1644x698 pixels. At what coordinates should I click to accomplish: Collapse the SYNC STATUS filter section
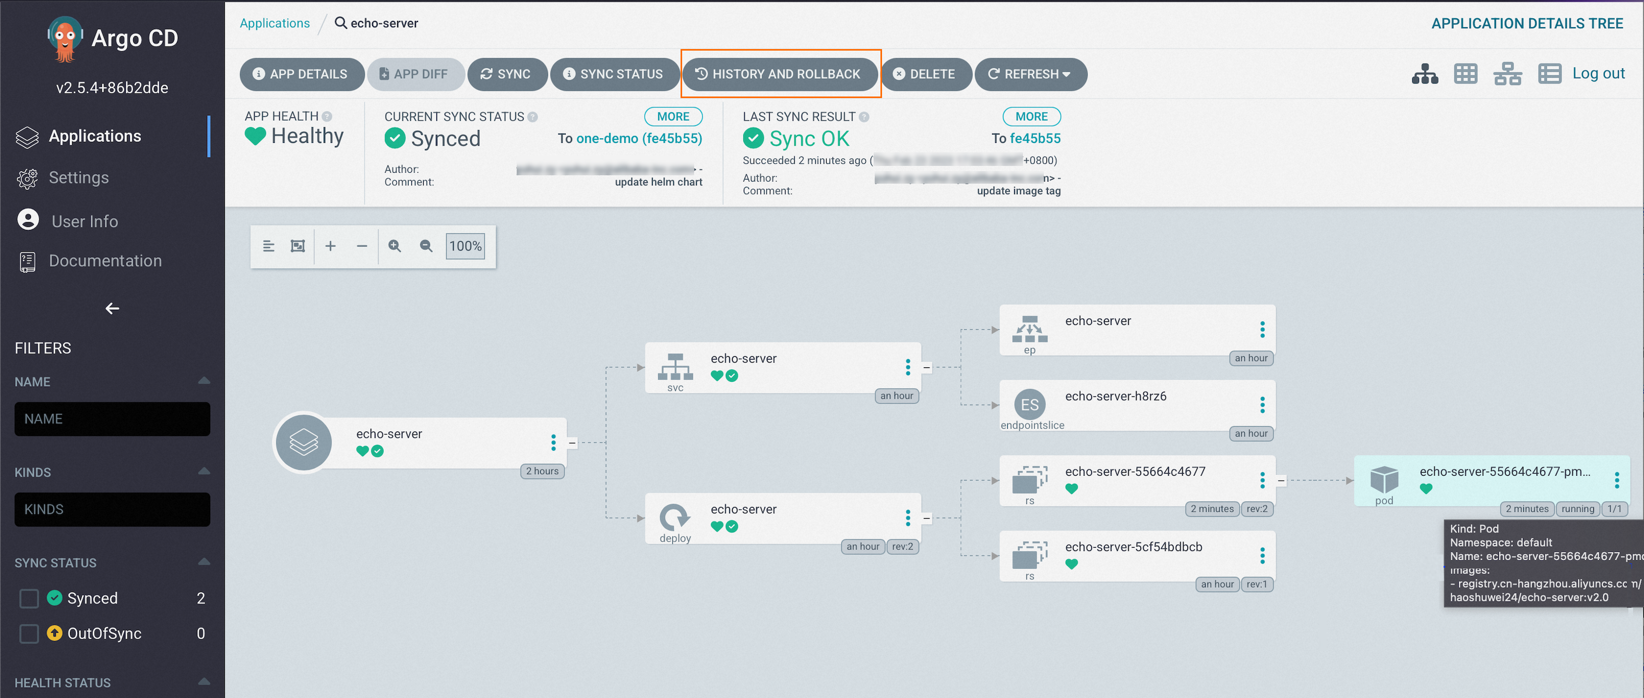[204, 563]
